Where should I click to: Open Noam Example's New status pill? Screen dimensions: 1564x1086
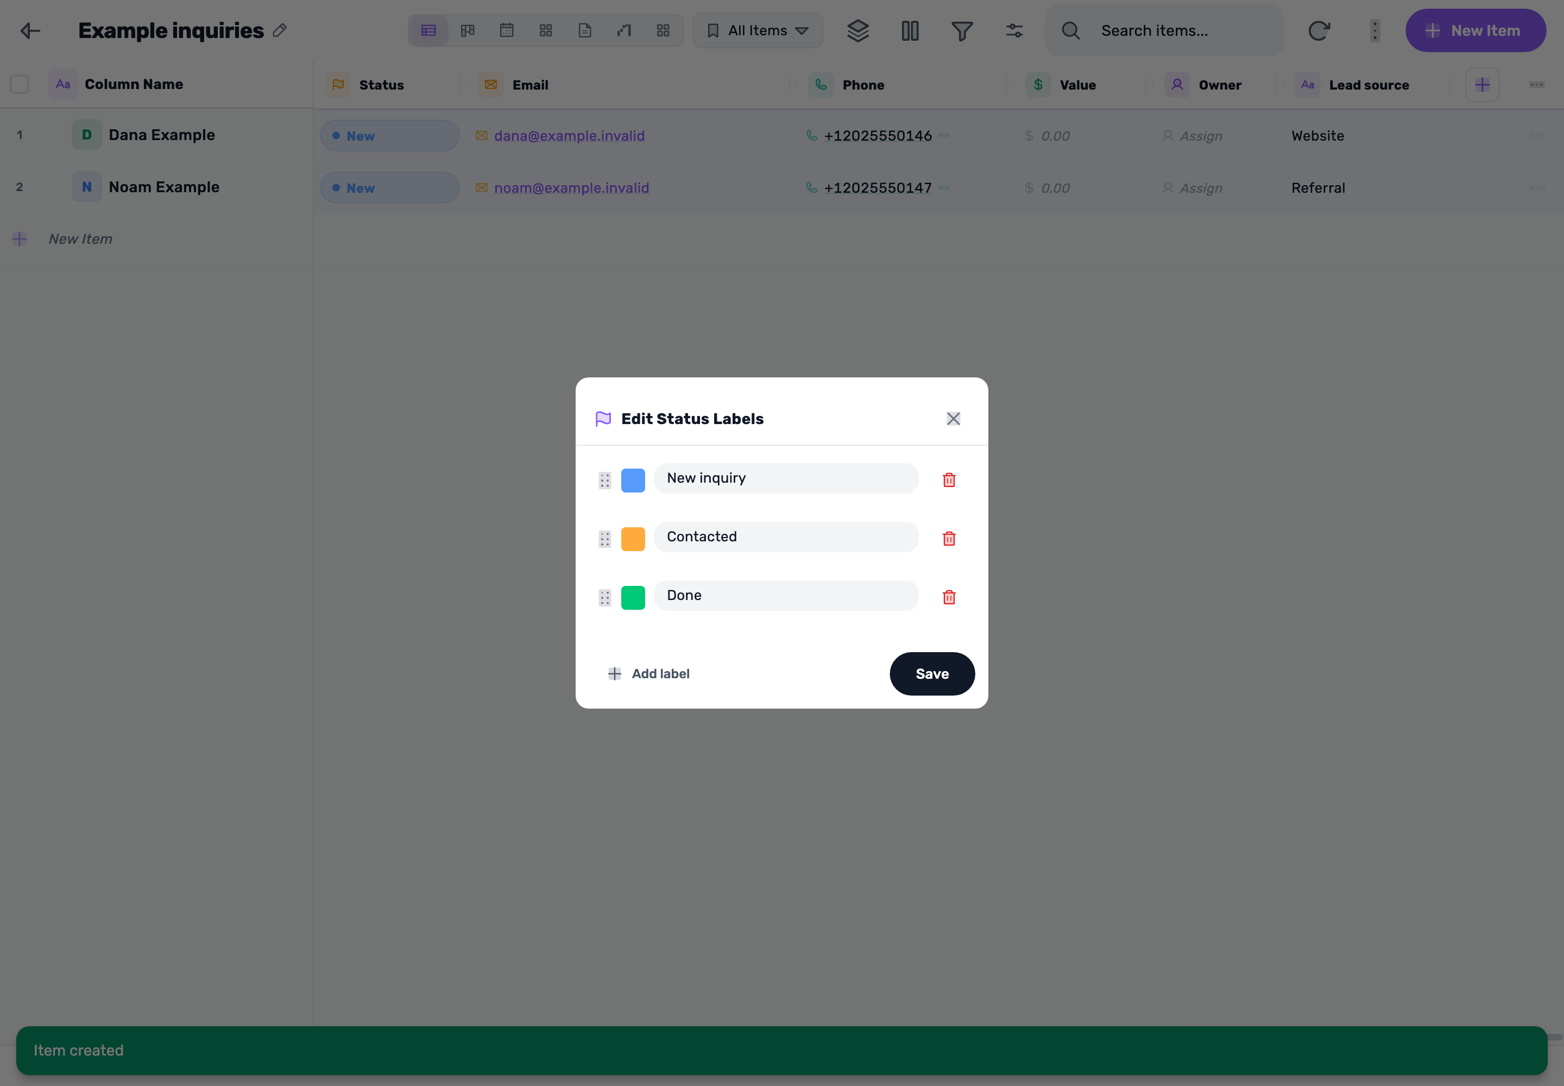389,188
